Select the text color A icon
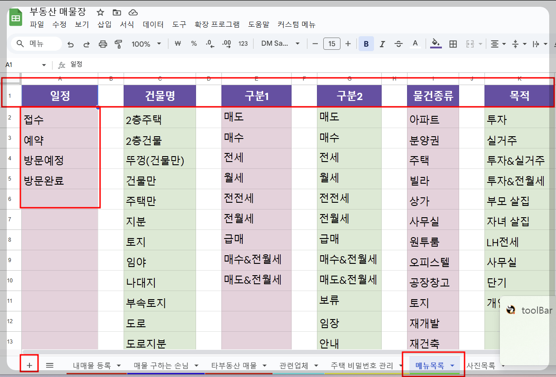 [414, 44]
